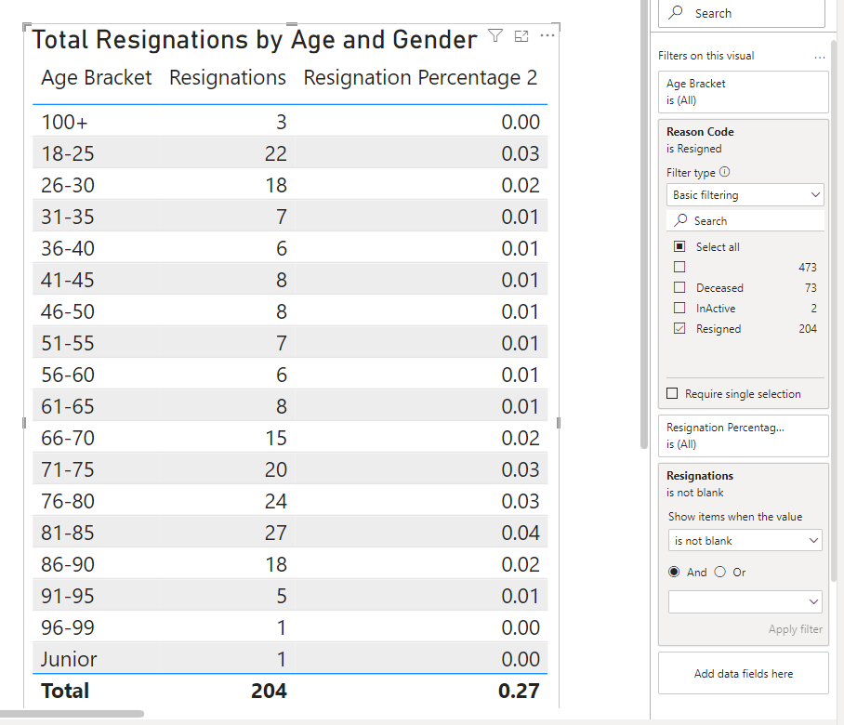Select the Junior age bracket cell
The width and height of the screenshot is (844, 725).
point(69,659)
